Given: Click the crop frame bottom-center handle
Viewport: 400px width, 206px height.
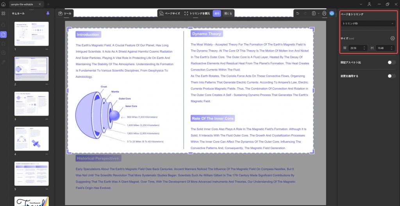Looking at the screenshot, I should (x=190, y=153).
